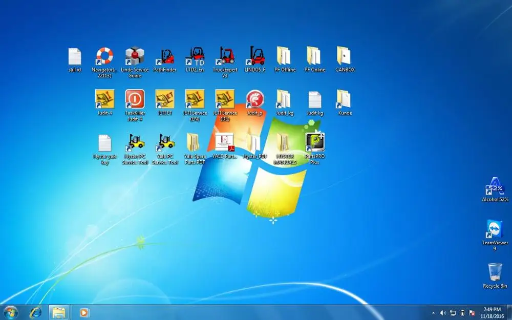Open the Windows Start menu

pyautogui.click(x=11, y=312)
